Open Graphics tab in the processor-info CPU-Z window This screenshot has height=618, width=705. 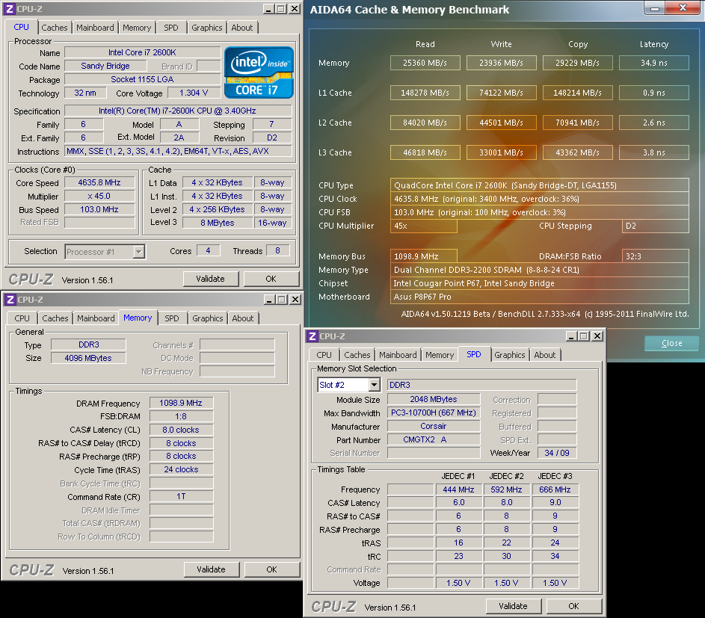tap(207, 28)
